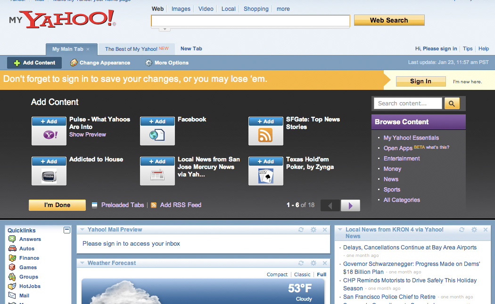Click the Pulse Yahoo! Y icon thumbnail
Image resolution: width=495 pixels, height=304 pixels.
(x=50, y=135)
